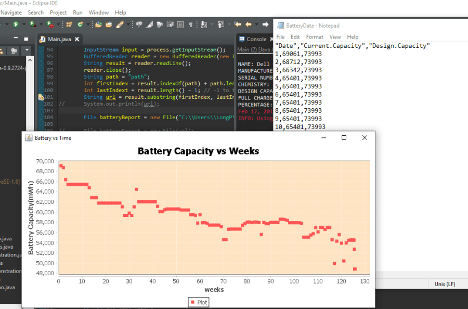This screenshot has height=309, width=468.
Task: Open Notepad File menu
Action: [x=280, y=37]
